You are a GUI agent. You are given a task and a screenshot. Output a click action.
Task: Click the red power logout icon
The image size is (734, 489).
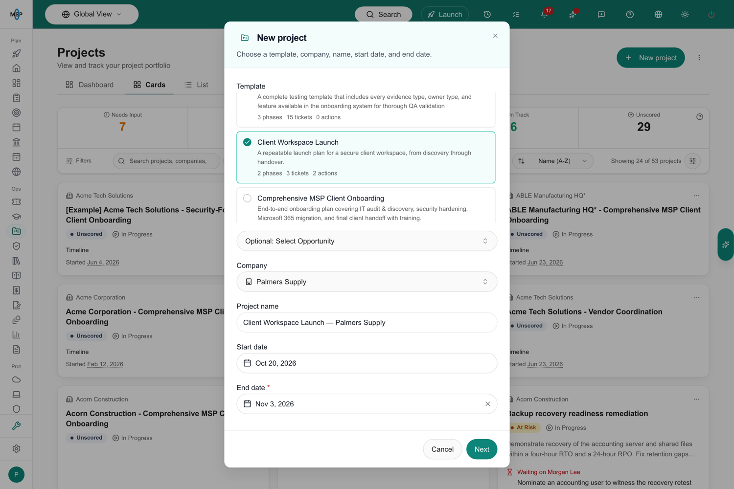pos(711,15)
